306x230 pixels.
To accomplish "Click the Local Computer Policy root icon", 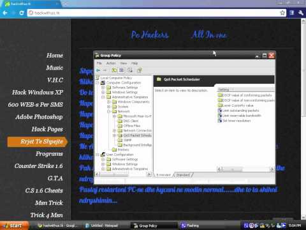I will click(x=98, y=78).
